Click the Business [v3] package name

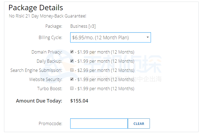tap(83, 26)
